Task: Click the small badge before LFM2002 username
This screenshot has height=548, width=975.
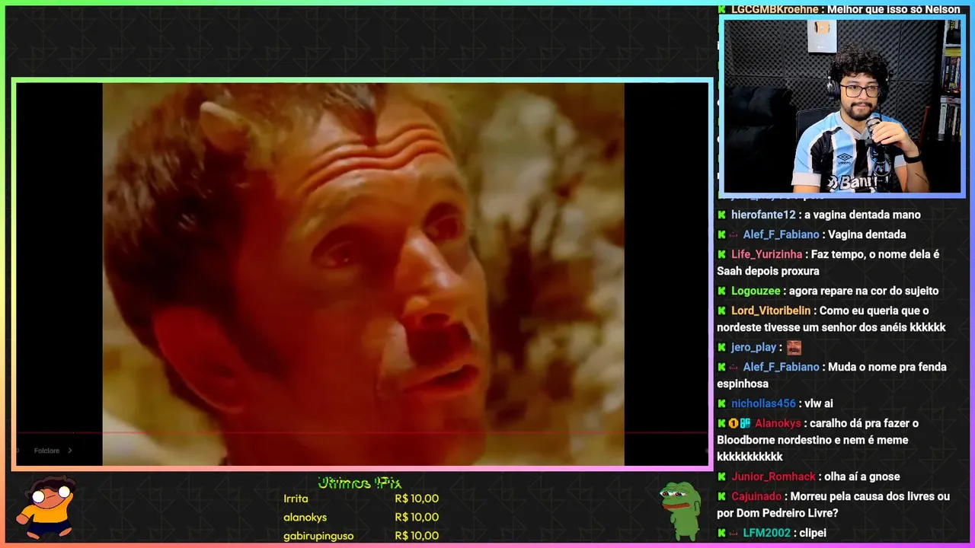Action: click(734, 534)
